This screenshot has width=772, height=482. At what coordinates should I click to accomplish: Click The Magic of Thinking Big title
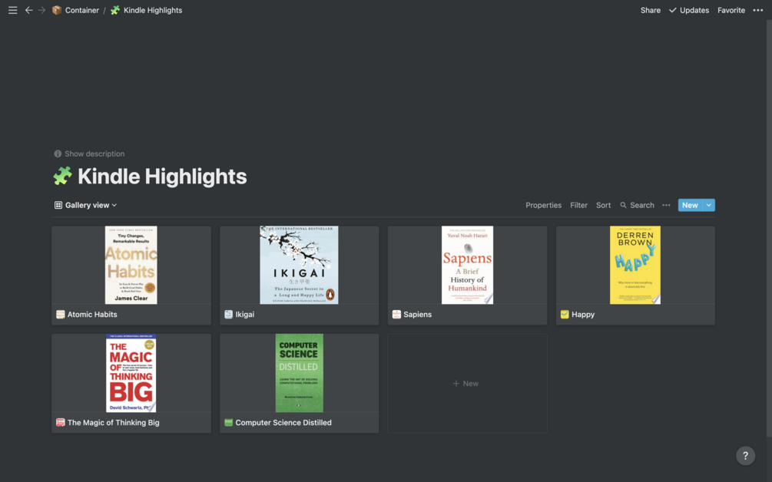click(113, 422)
